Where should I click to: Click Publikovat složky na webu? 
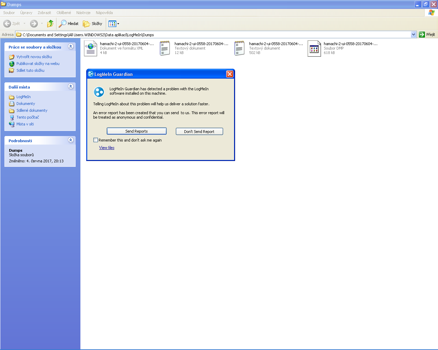coord(38,64)
